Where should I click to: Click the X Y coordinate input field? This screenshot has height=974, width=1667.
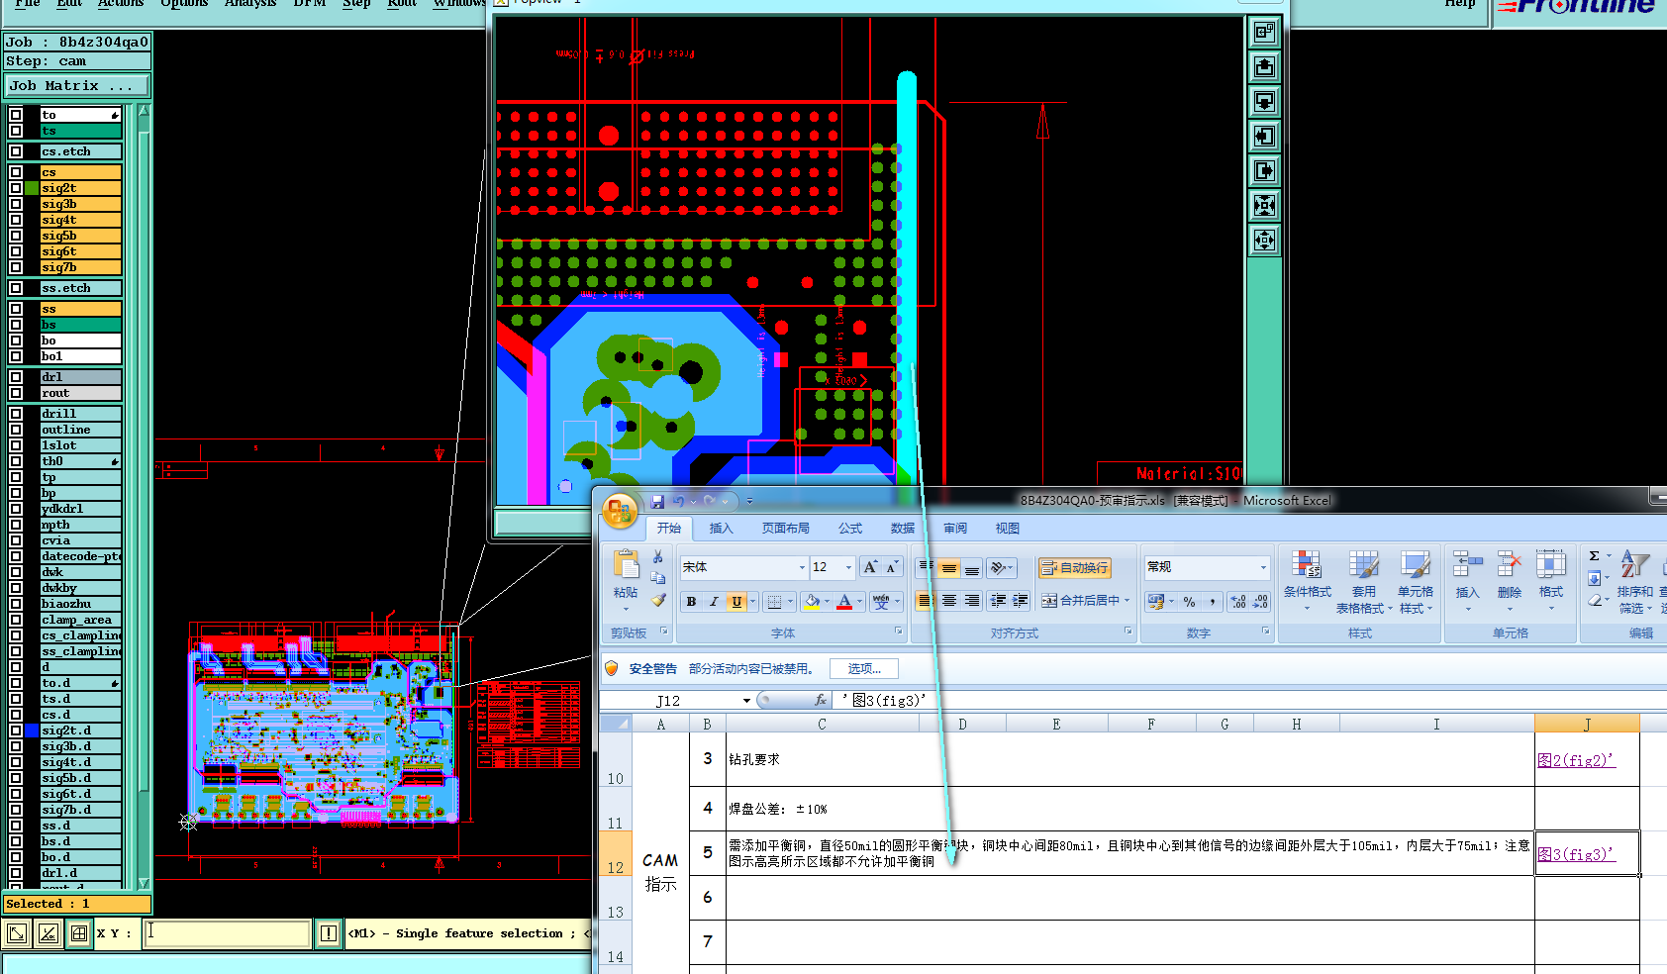pos(228,933)
